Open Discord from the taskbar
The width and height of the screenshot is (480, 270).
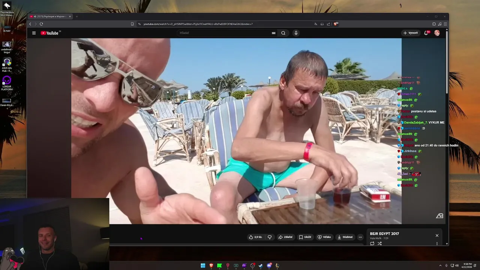[x=269, y=265]
